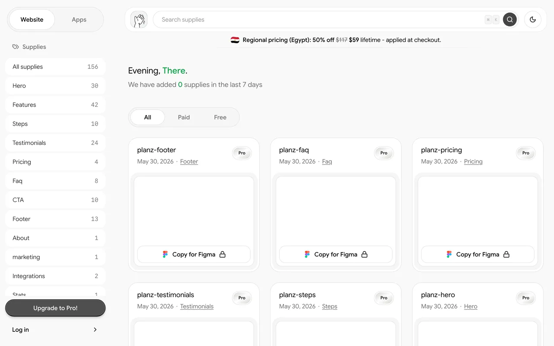Click the Pro badge on planz-footer
Viewport: 554px width, 346px height.
click(x=242, y=153)
